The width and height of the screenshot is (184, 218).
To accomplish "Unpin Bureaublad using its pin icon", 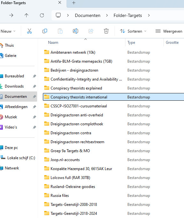I will 34,76.
